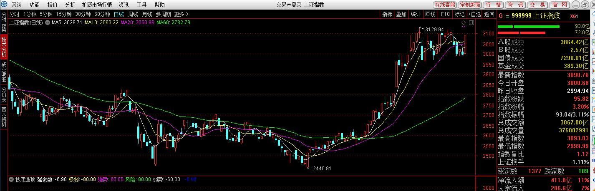Open the 功能 menu
The image size is (595, 191).
tap(34, 5)
